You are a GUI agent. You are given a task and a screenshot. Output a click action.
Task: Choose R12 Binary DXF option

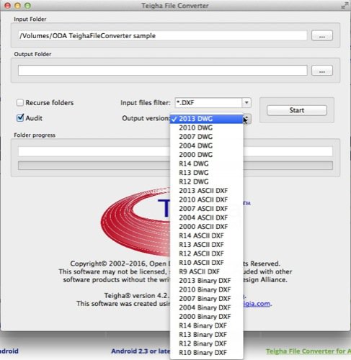[x=207, y=343]
